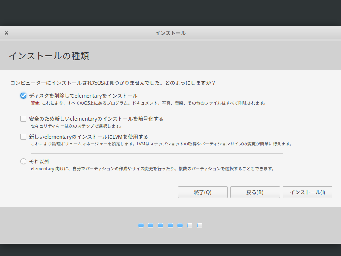The height and width of the screenshot is (256, 341).
Task: Select the erase disk and install elementary option
Action: 23,96
